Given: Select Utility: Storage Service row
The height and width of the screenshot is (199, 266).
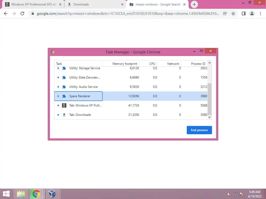Looking at the screenshot, I should 131,68.
